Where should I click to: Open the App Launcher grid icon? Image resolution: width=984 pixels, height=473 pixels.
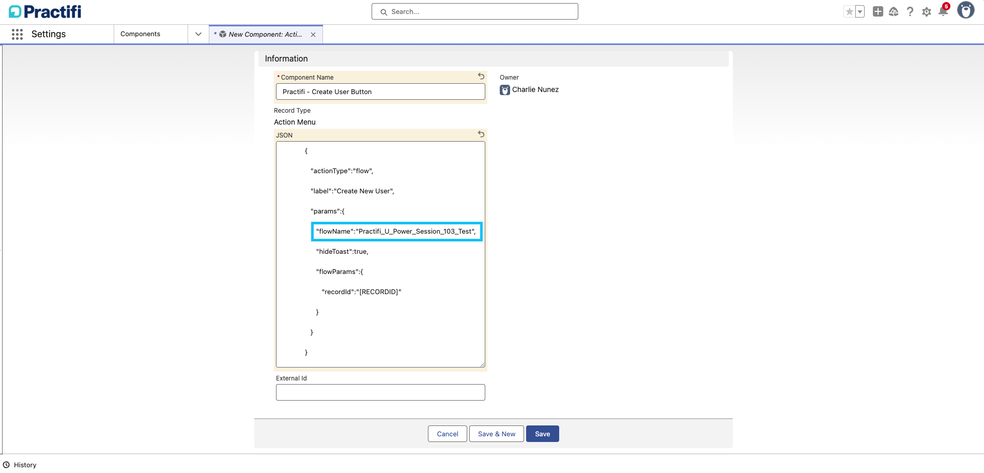click(17, 34)
